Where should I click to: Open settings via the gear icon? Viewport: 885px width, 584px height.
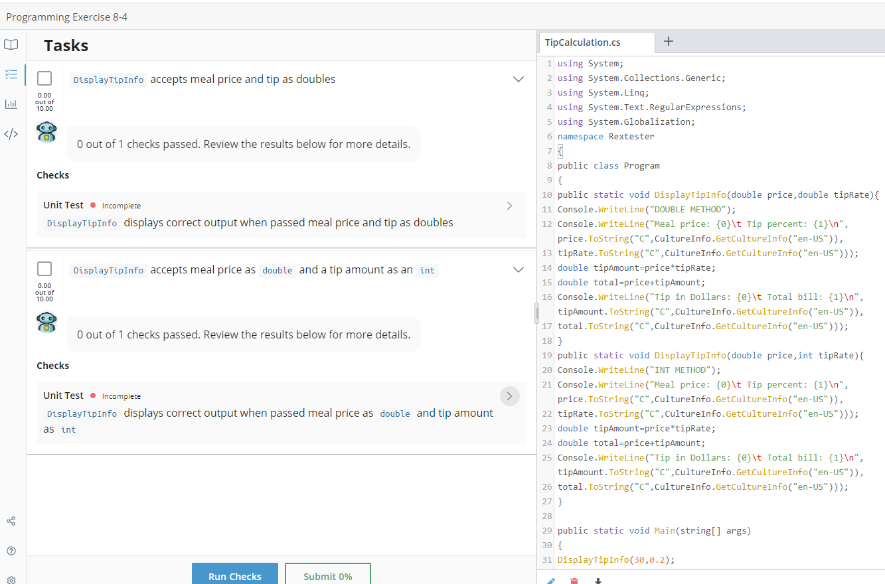coord(11,579)
